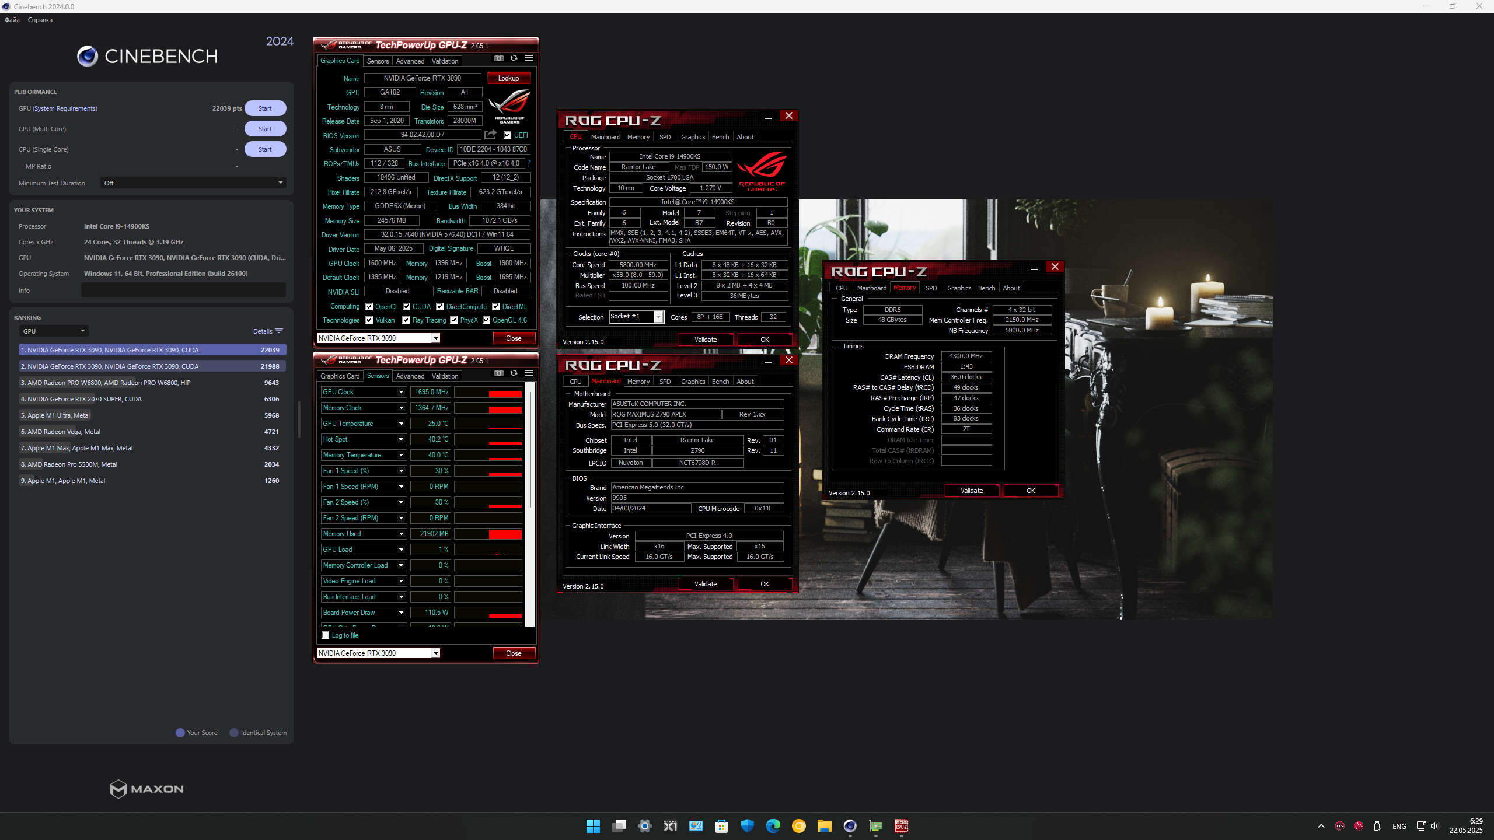Open hamburger menu in upper GPU-Z window

coord(529,58)
